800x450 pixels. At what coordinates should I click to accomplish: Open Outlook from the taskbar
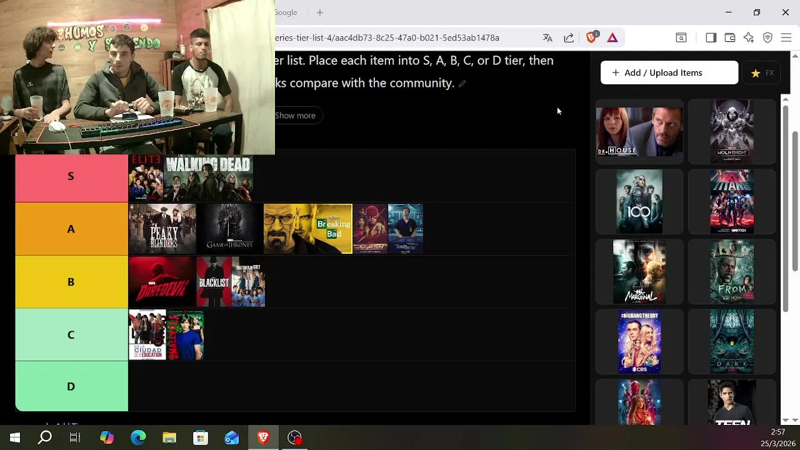pos(232,437)
